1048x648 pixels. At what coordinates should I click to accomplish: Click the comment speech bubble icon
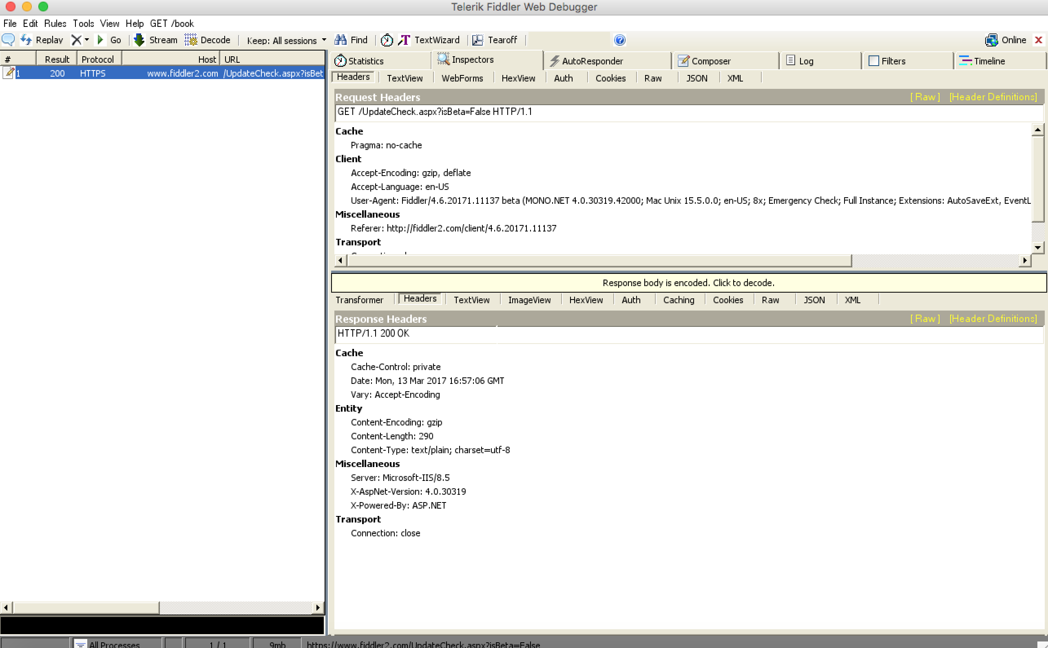8,40
